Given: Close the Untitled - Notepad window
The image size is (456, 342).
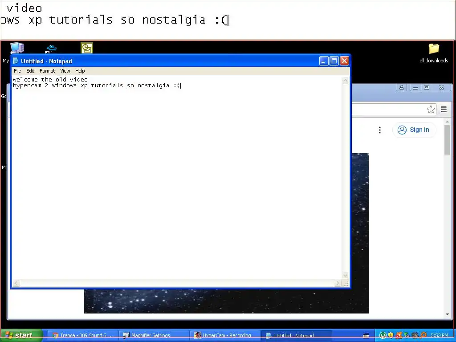Looking at the screenshot, I should coord(344,61).
